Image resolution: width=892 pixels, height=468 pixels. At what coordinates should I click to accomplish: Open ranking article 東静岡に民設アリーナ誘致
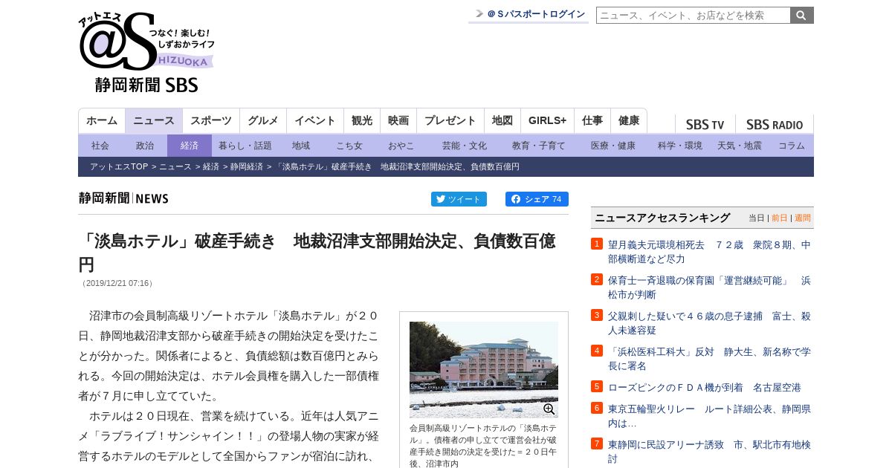point(709,452)
